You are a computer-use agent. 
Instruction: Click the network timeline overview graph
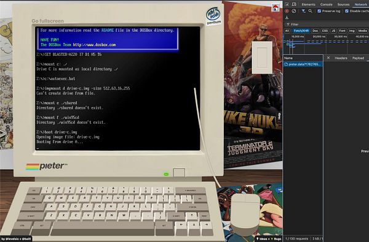click(326, 44)
